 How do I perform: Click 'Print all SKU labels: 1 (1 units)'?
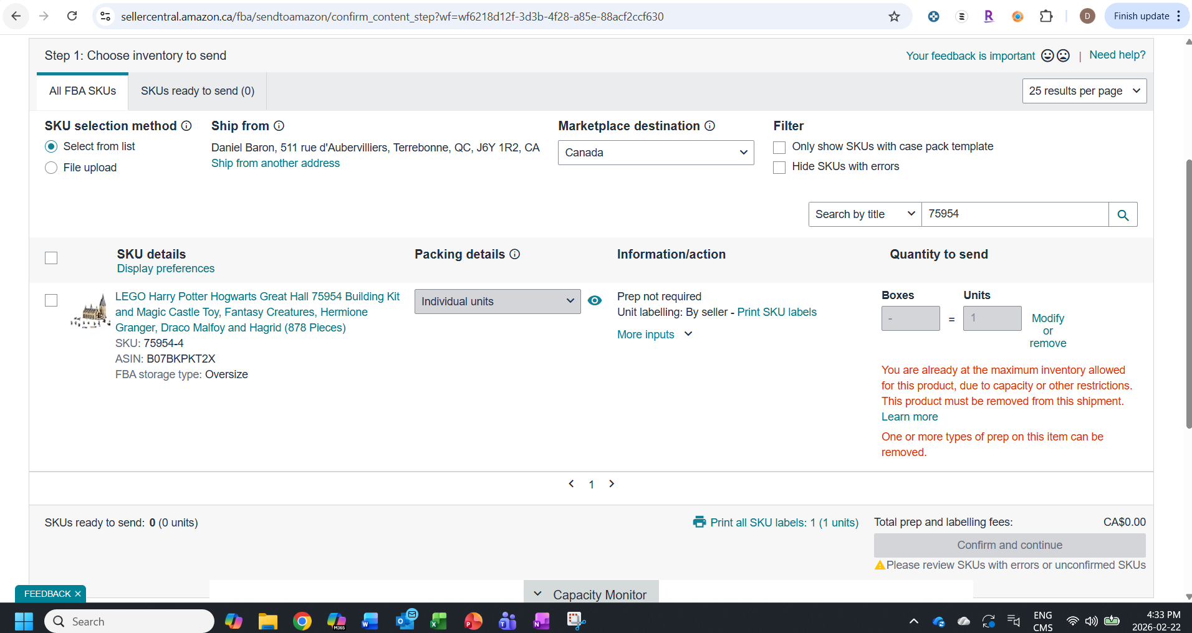pyautogui.click(x=784, y=523)
